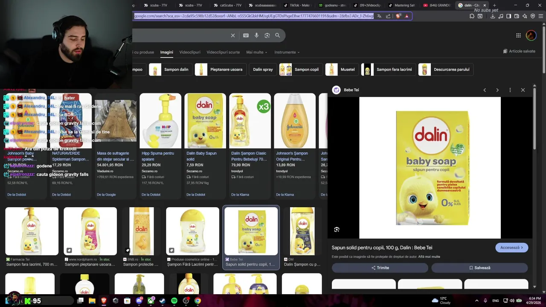Switch to the TikTok browser tab
Viewport: 546px width, 307px height.
coord(297,5)
